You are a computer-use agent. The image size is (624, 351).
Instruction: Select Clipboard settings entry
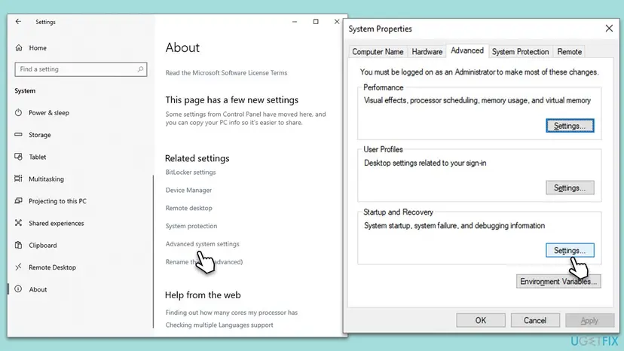43,245
